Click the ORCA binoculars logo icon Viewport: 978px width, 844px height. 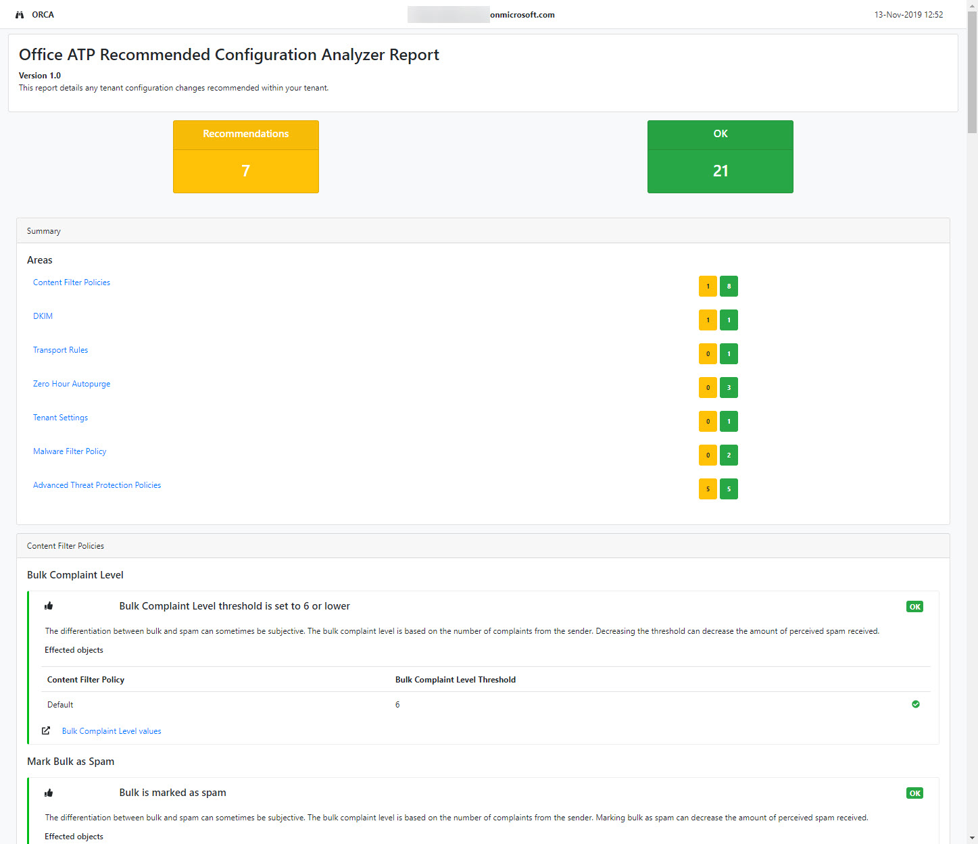click(x=20, y=15)
